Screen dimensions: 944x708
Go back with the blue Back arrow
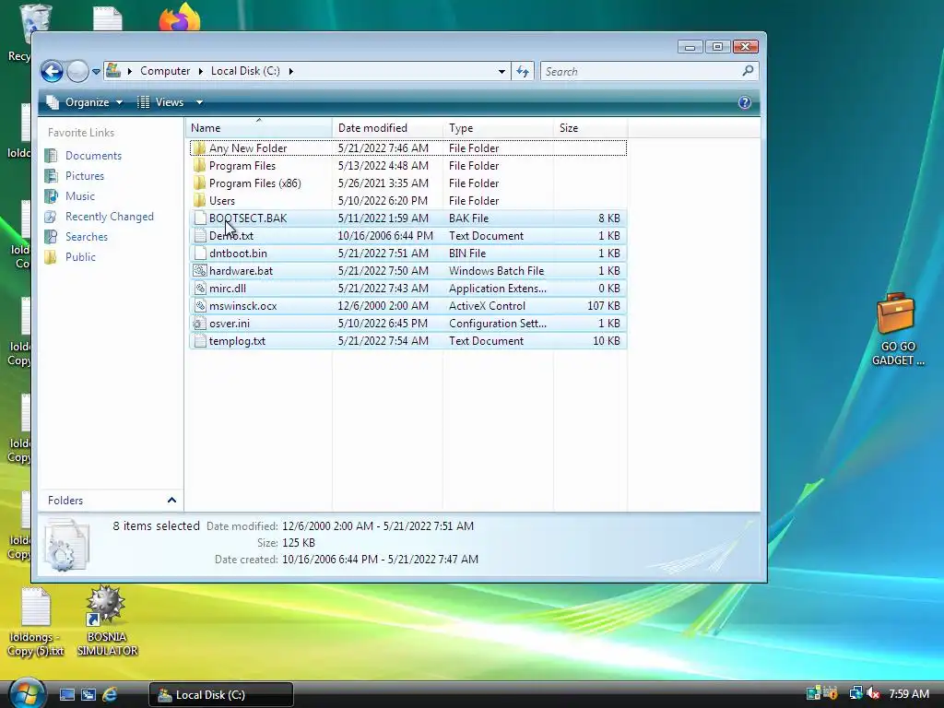pyautogui.click(x=52, y=72)
